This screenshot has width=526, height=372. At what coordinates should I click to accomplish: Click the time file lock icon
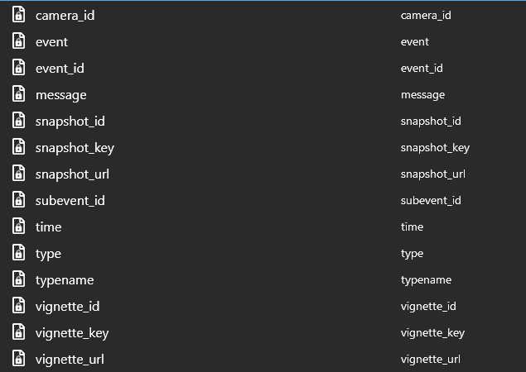click(x=18, y=227)
